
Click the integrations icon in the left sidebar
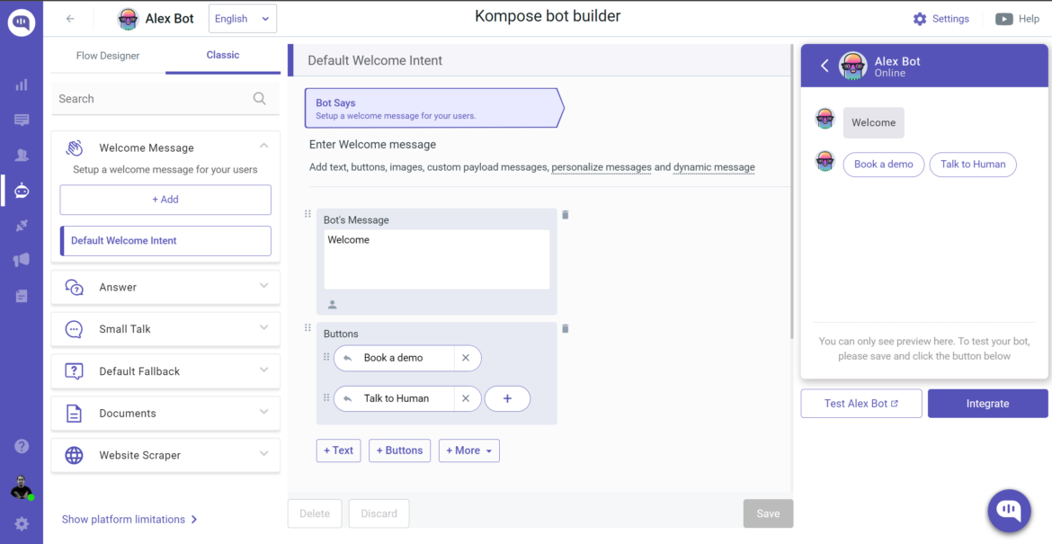tap(20, 225)
